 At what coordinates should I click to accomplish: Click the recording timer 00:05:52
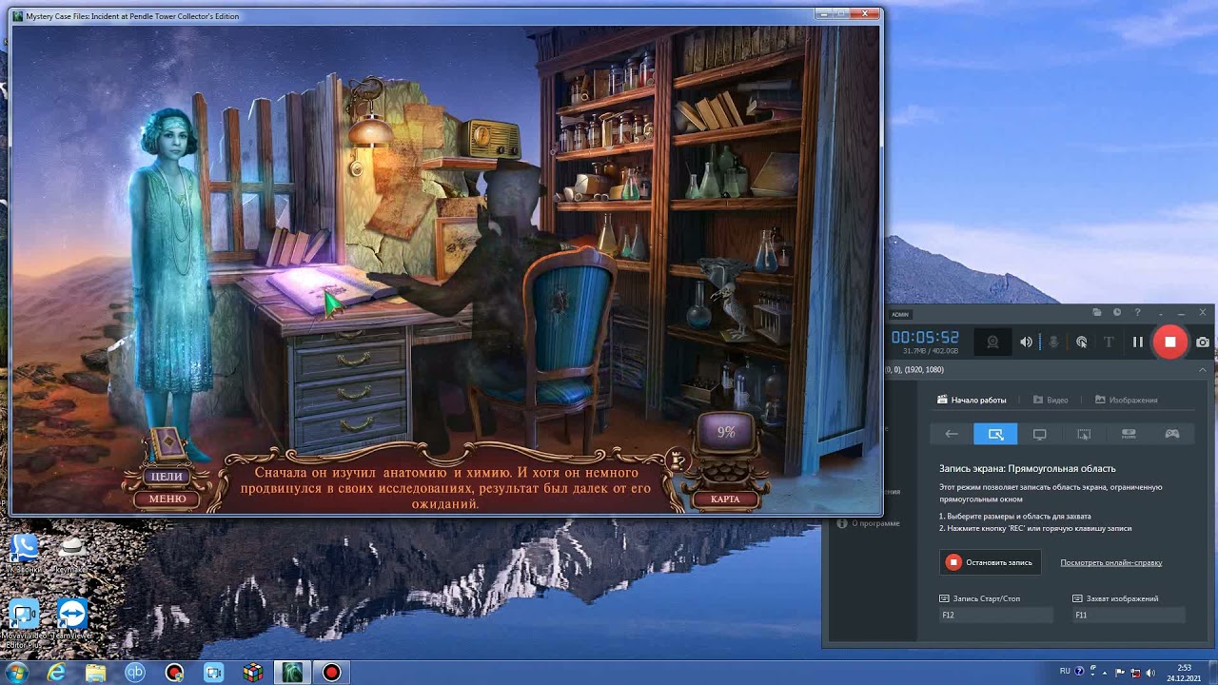tap(925, 338)
